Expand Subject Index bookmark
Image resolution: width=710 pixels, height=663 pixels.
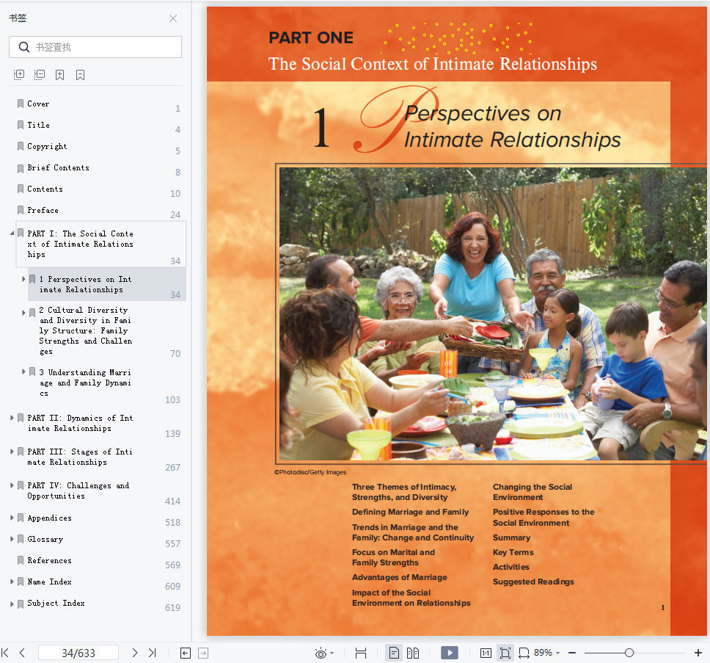click(x=12, y=604)
